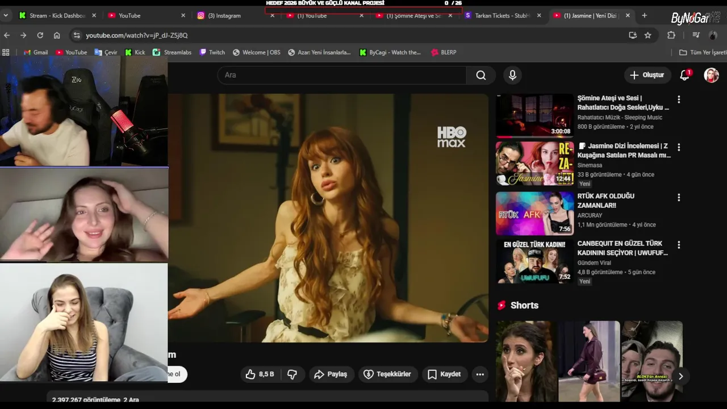Click the YouTube Ara search field
Image resolution: width=727 pixels, height=409 pixels.
[341, 75]
